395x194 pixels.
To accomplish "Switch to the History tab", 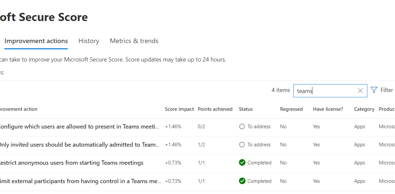I will (x=89, y=41).
